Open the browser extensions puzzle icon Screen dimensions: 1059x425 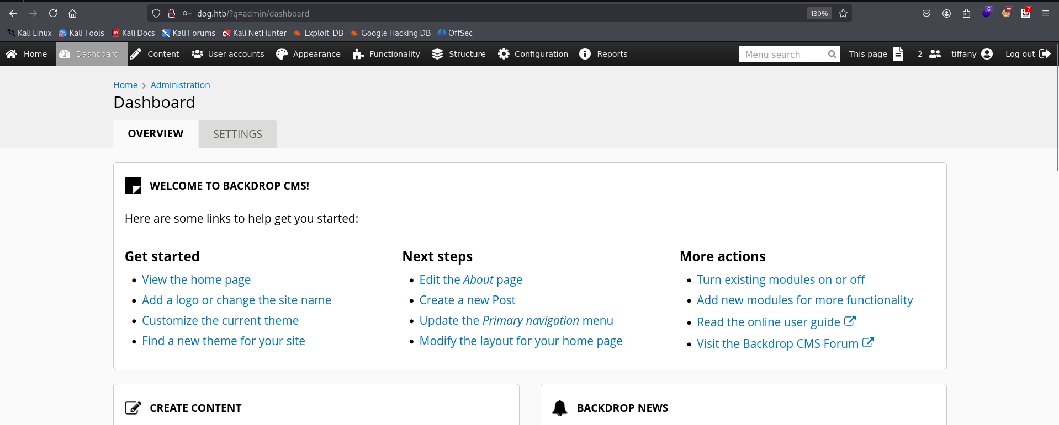966,13
